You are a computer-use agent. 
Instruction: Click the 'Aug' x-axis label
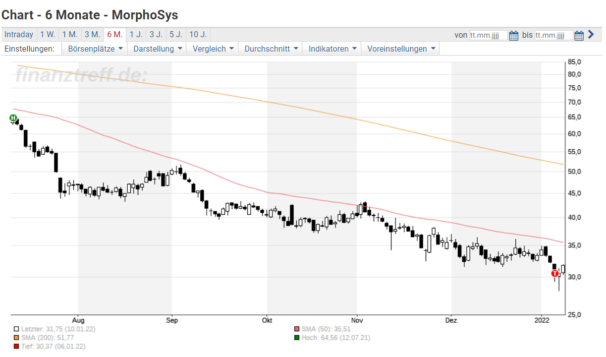click(x=78, y=319)
